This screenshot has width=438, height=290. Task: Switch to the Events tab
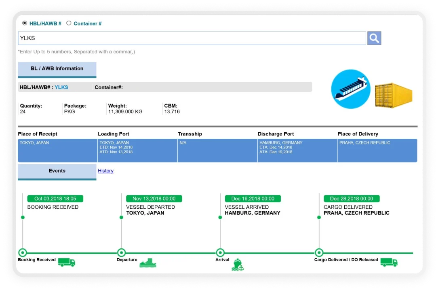click(57, 171)
